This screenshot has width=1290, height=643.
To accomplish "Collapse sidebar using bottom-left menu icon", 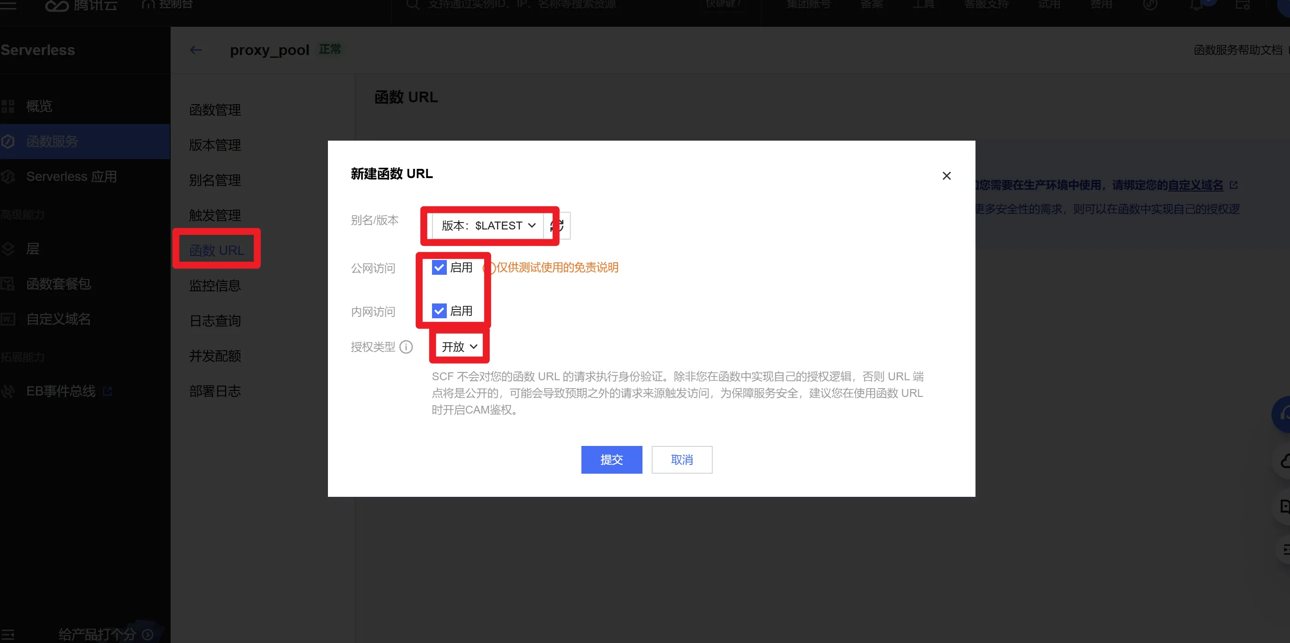I will click(8, 635).
